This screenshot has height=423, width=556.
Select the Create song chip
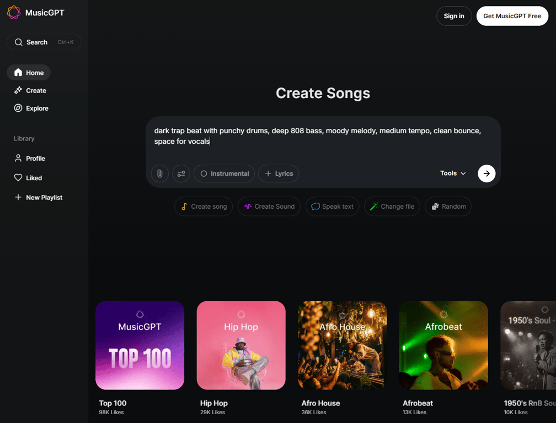[204, 207]
